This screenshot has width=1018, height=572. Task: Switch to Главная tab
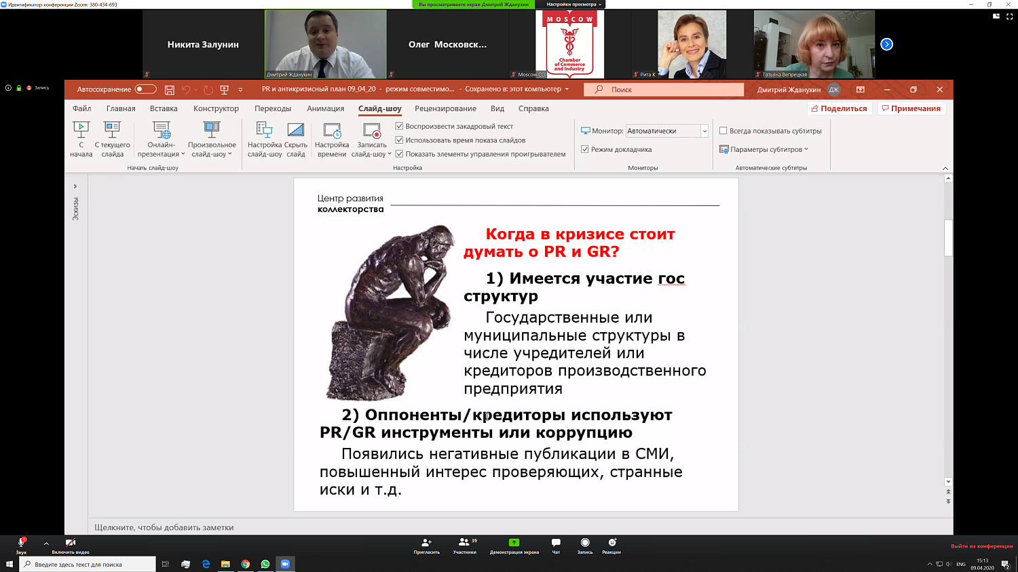point(121,108)
